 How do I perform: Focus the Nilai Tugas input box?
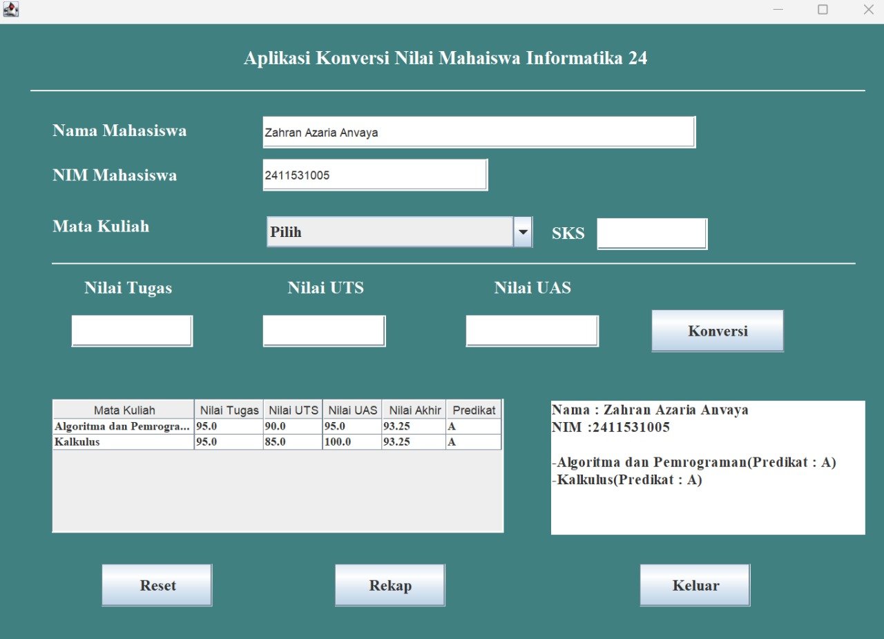pyautogui.click(x=132, y=331)
